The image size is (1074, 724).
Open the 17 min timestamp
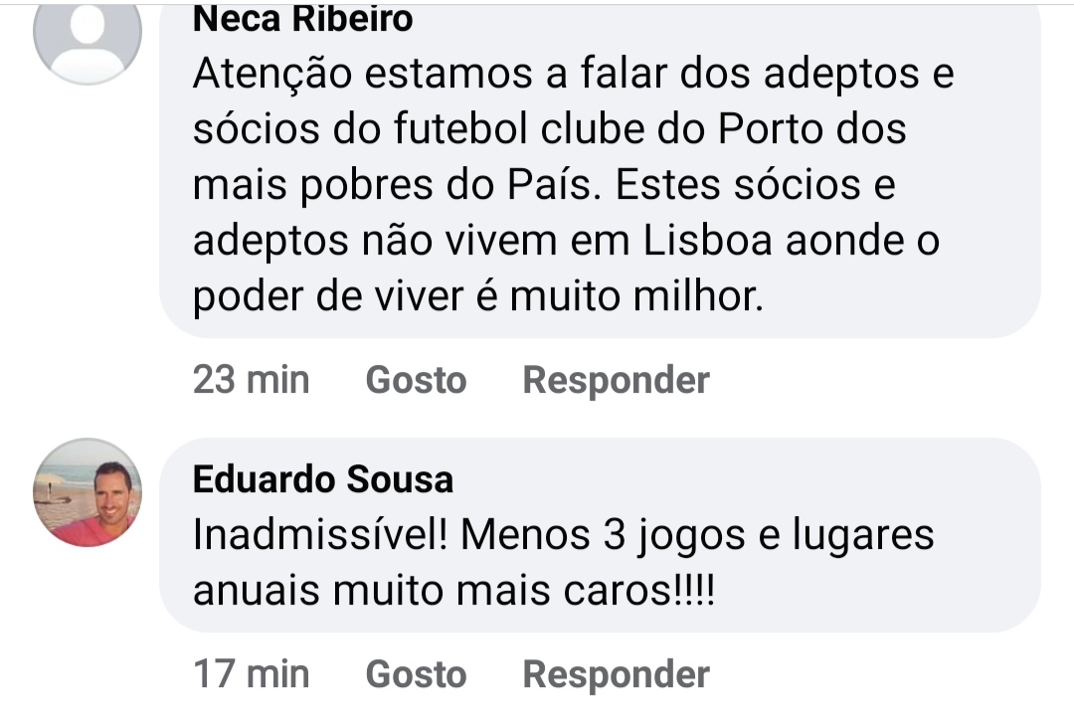(251, 674)
